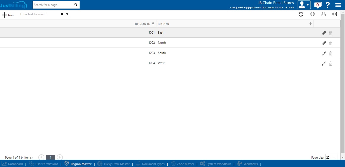The image size is (345, 167).
Task: Open the Zone Master tab
Action: point(182,164)
